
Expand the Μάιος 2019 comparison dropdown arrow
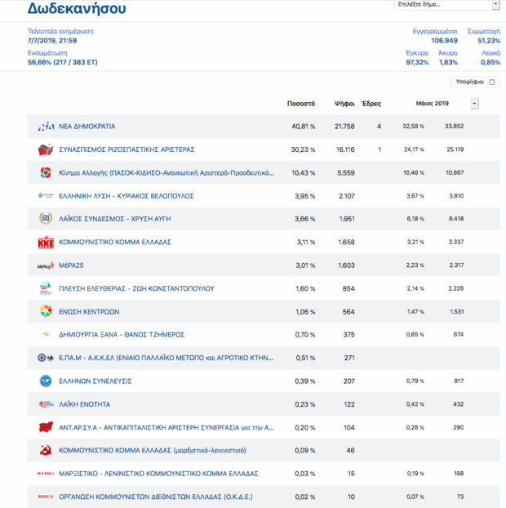[x=475, y=104]
